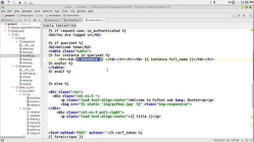Collapse the css folder arrow
The width and height of the screenshot is (254, 142).
pyautogui.click(x=20, y=95)
